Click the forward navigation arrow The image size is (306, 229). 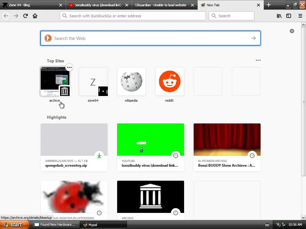click(x=16, y=16)
